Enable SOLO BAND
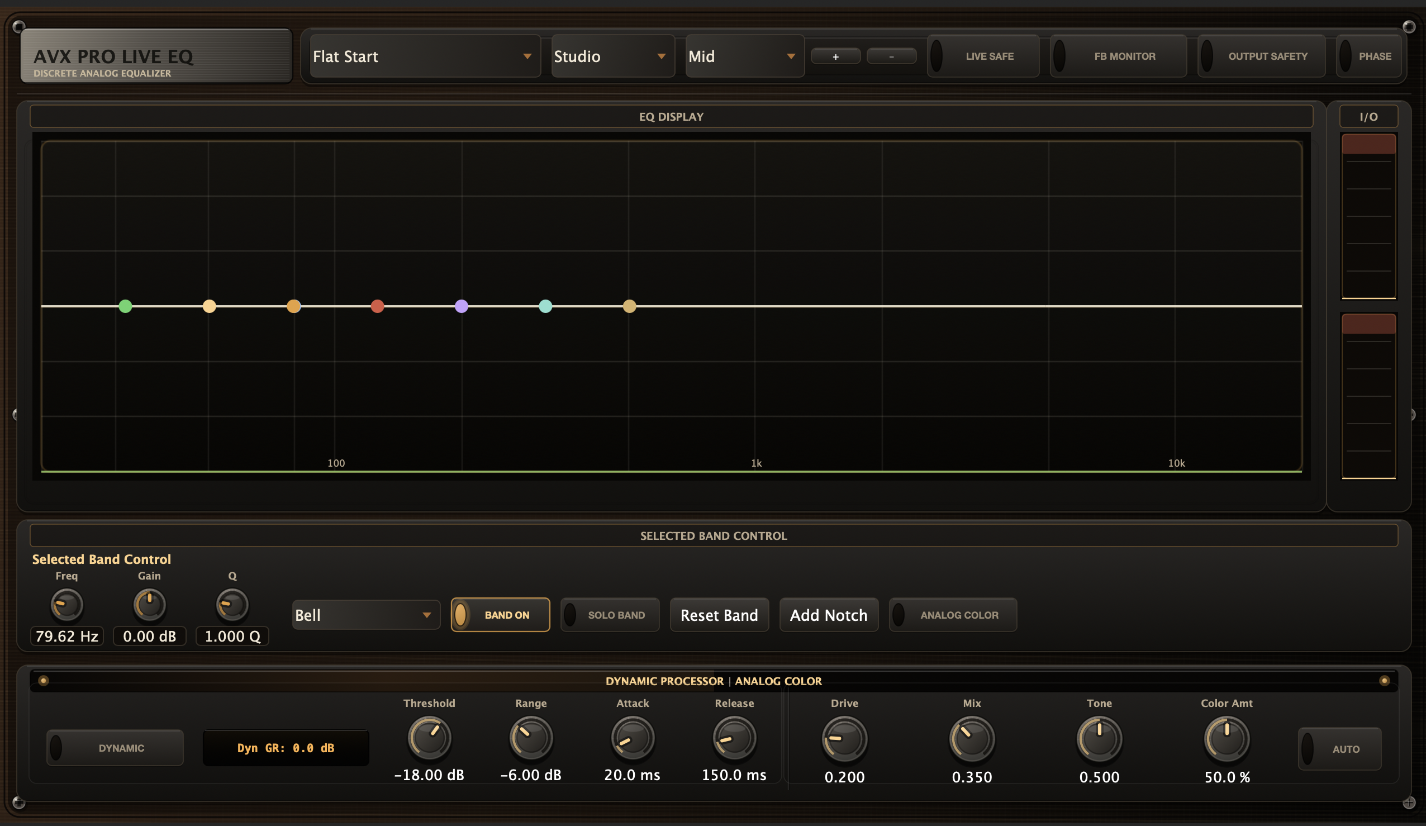Viewport: 1426px width, 826px height. click(x=610, y=615)
